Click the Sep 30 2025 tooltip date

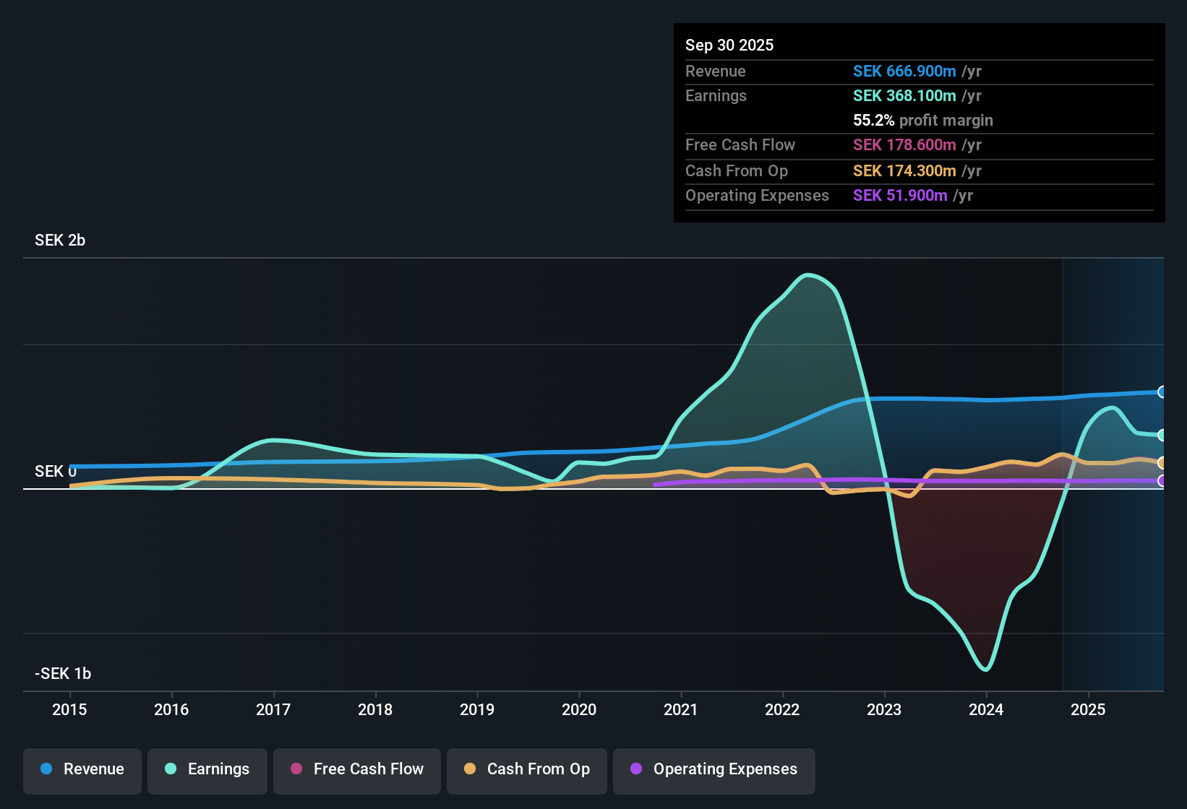click(729, 46)
